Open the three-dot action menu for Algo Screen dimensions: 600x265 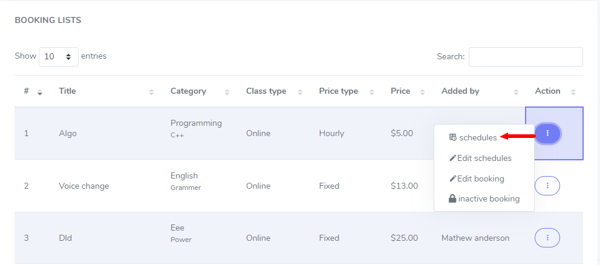547,133
